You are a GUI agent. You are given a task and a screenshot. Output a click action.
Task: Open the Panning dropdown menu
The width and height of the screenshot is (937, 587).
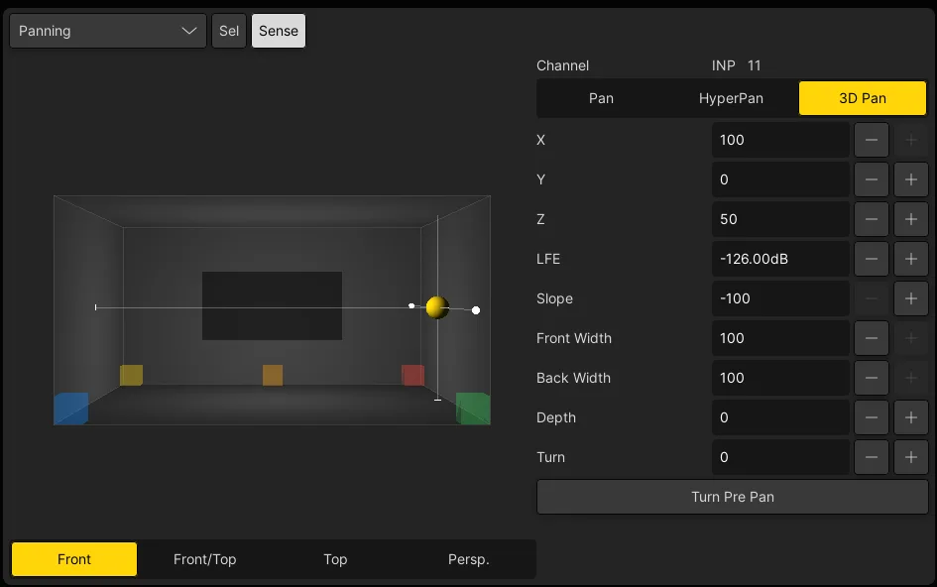[x=108, y=31]
